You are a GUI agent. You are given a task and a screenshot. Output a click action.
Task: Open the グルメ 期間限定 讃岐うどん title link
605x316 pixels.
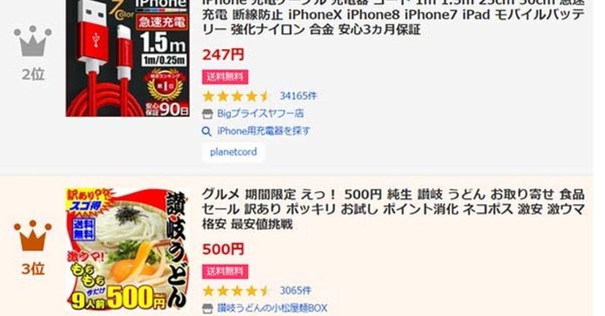click(393, 209)
